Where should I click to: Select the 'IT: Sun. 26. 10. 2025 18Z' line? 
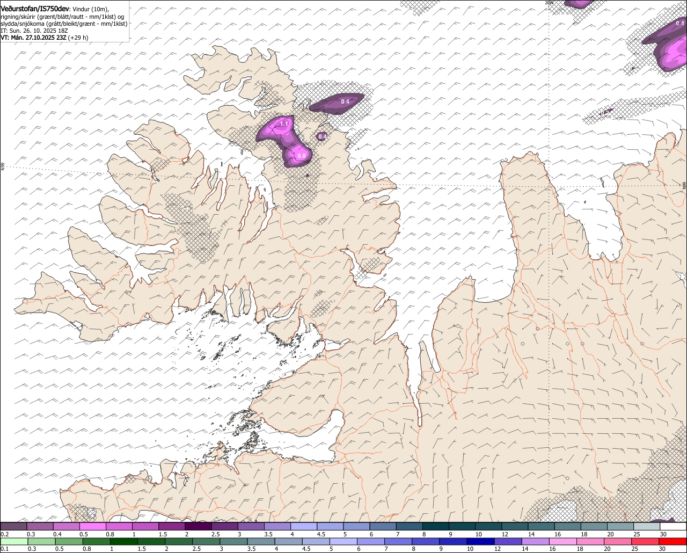tap(34, 31)
